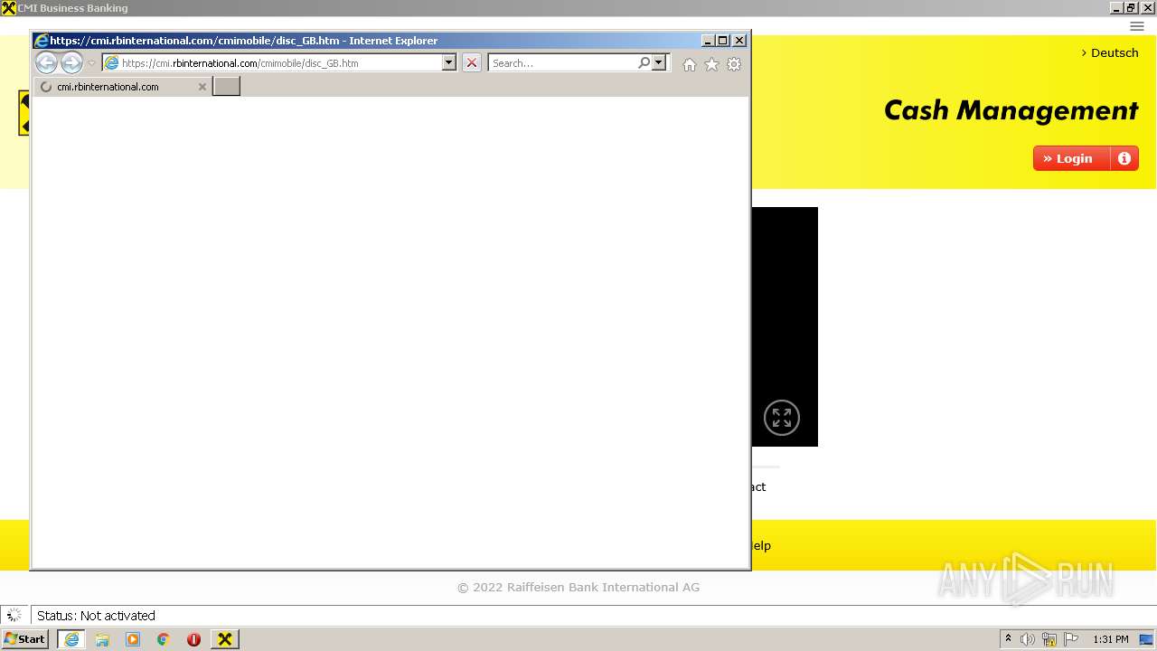1157x651 pixels.
Task: Expand the address bar autocomplete dropdown
Action: [x=448, y=63]
